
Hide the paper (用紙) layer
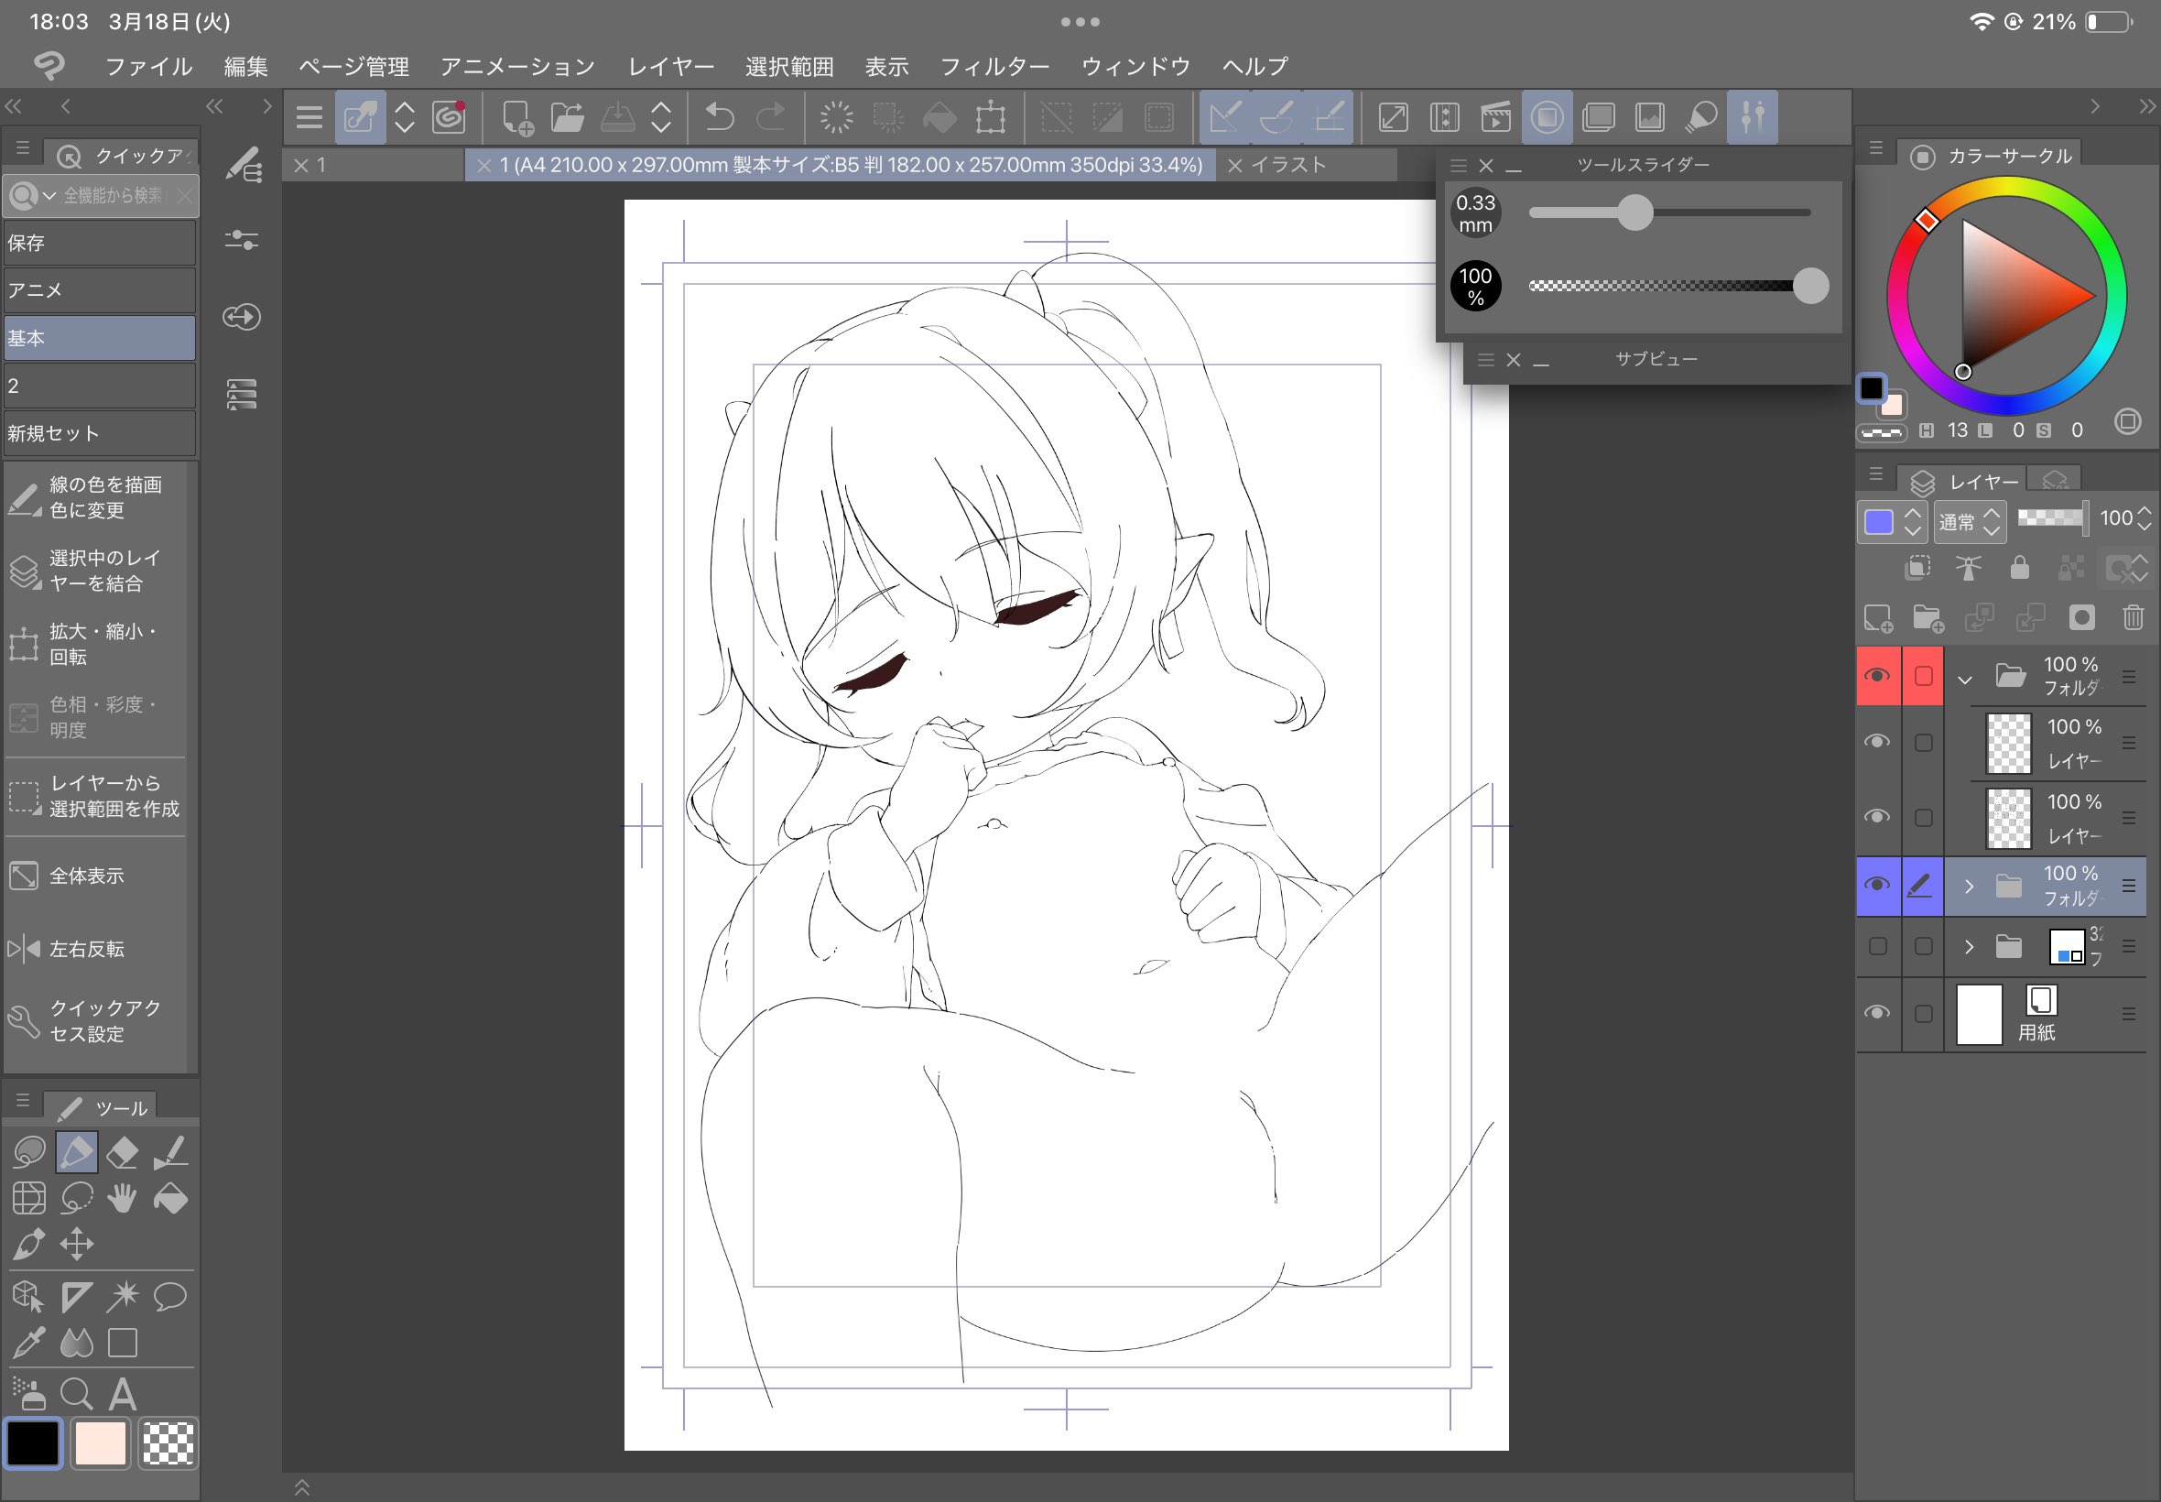[x=1877, y=1013]
